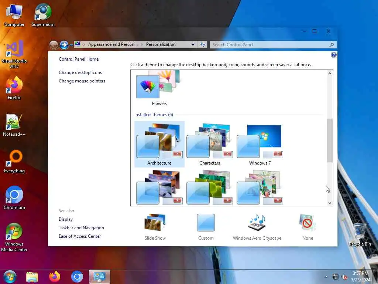The height and width of the screenshot is (284, 378).
Task: Select the snowy landscape theme in bottom row
Action: click(x=159, y=187)
